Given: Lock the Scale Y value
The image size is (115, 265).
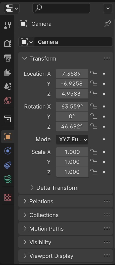Looking at the screenshot, I should tap(94, 162).
